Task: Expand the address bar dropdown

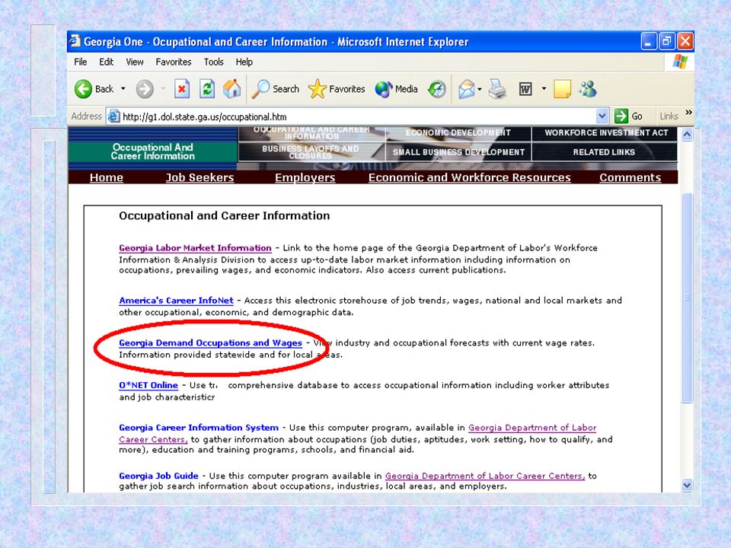Action: (x=602, y=116)
